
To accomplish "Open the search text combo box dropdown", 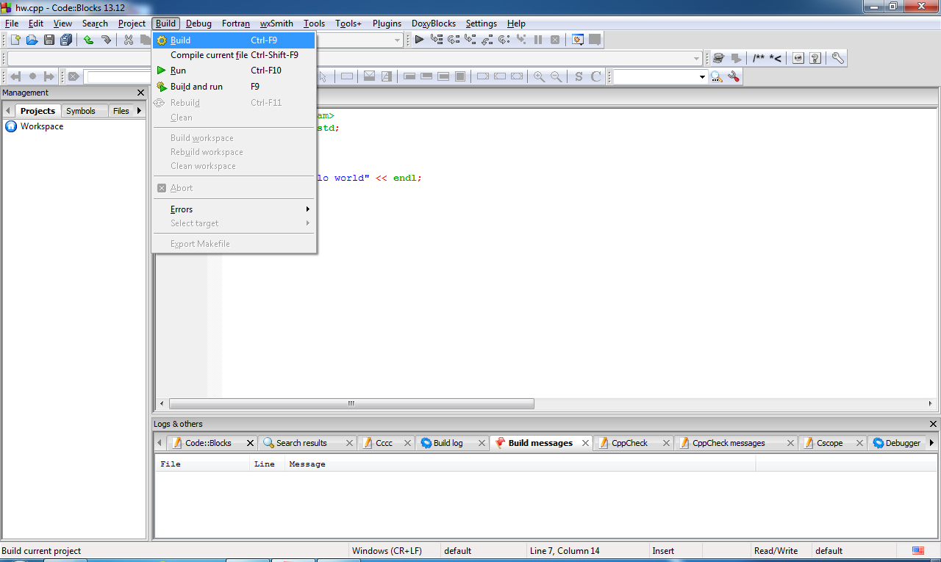I will coord(702,76).
